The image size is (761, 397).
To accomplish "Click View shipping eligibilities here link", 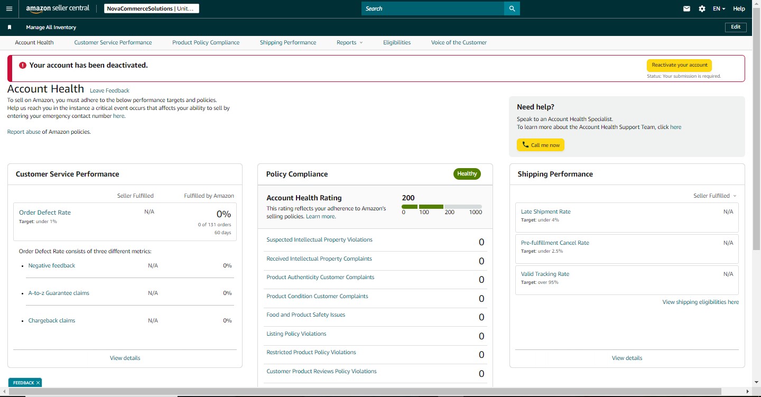I will point(701,302).
